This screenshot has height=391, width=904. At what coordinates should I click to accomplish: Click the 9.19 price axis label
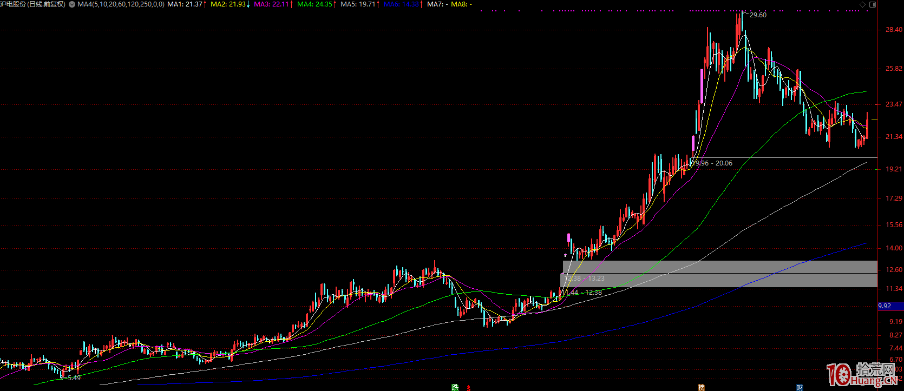tap(896, 322)
